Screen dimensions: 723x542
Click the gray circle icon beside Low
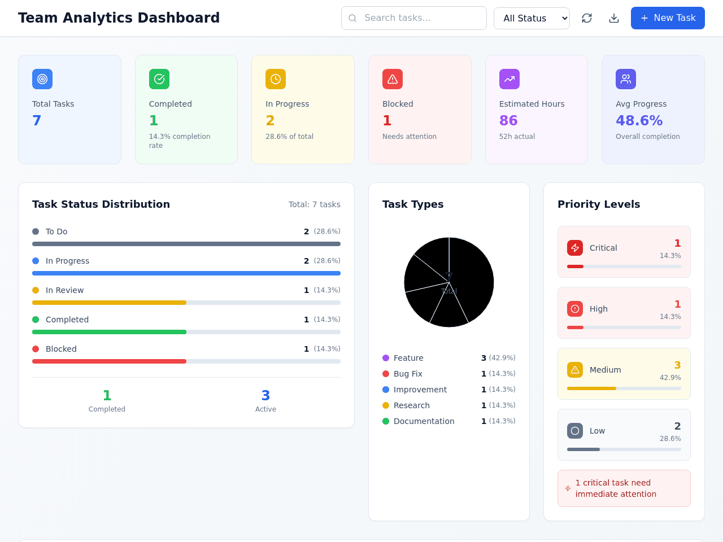click(575, 431)
